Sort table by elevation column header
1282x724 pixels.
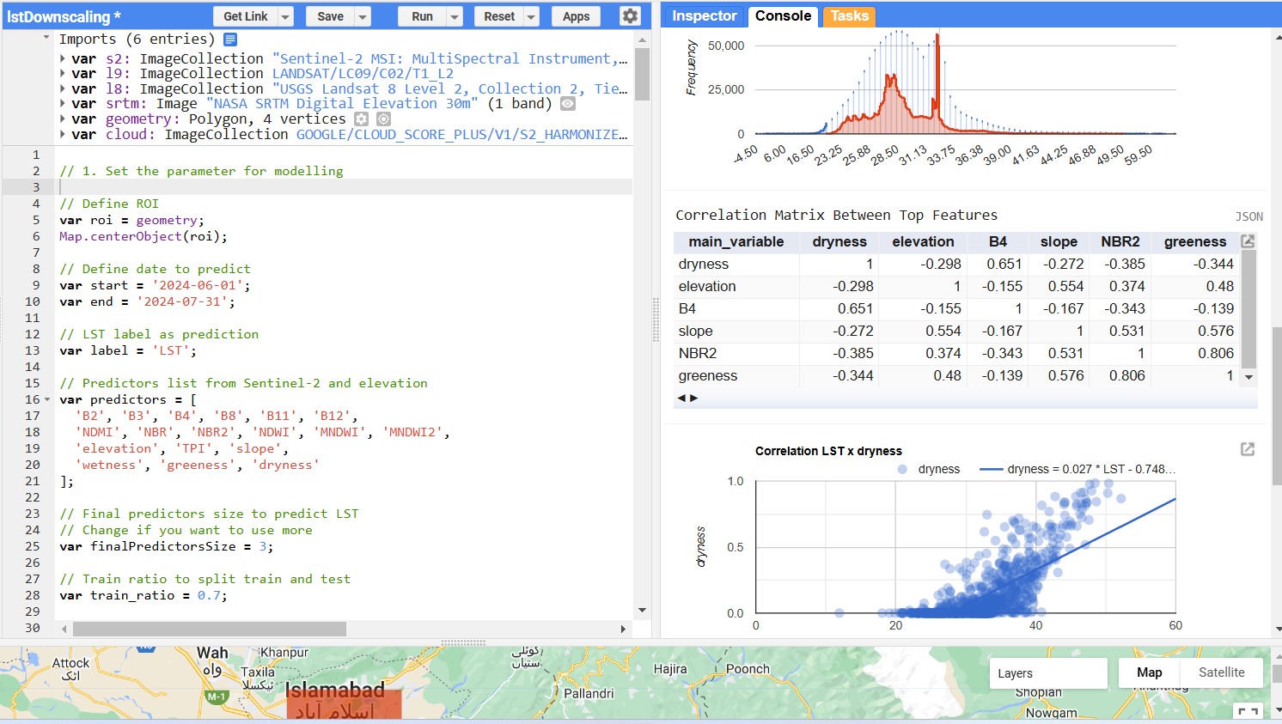[x=923, y=242]
